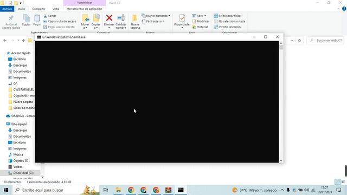Go back with the Explorer back arrow

[5, 41]
